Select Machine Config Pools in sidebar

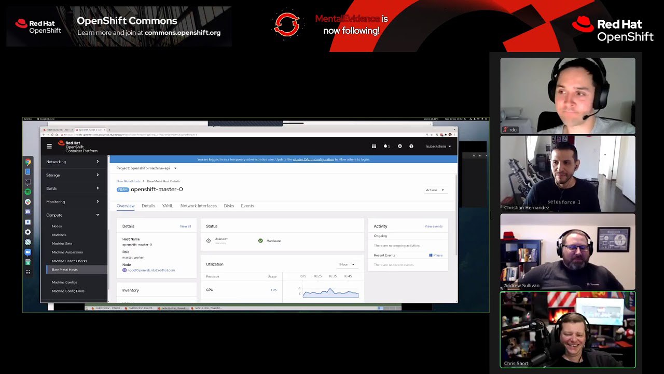coord(68,291)
